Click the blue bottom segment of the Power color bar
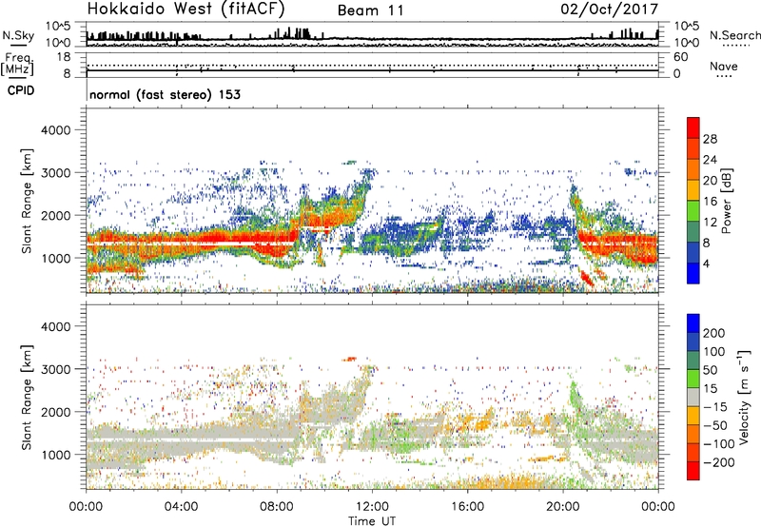Viewport: 761px width, 527px height. pos(693,273)
